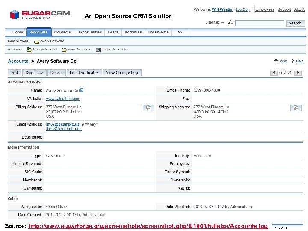Click the Edit button

point(15,72)
